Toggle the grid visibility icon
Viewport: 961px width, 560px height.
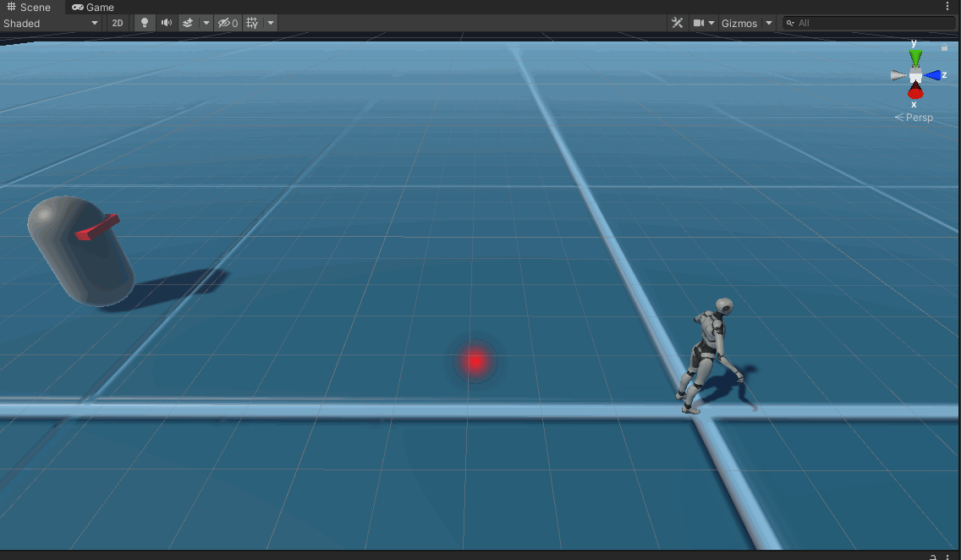click(252, 24)
